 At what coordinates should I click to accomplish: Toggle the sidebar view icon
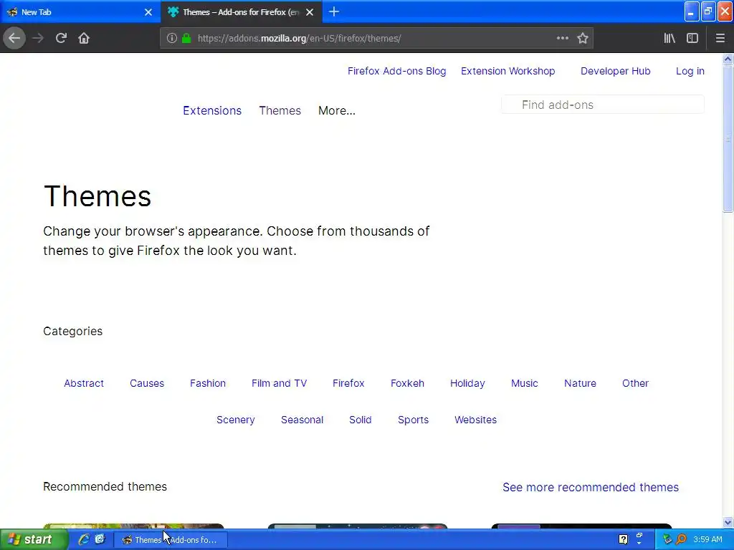click(x=692, y=38)
